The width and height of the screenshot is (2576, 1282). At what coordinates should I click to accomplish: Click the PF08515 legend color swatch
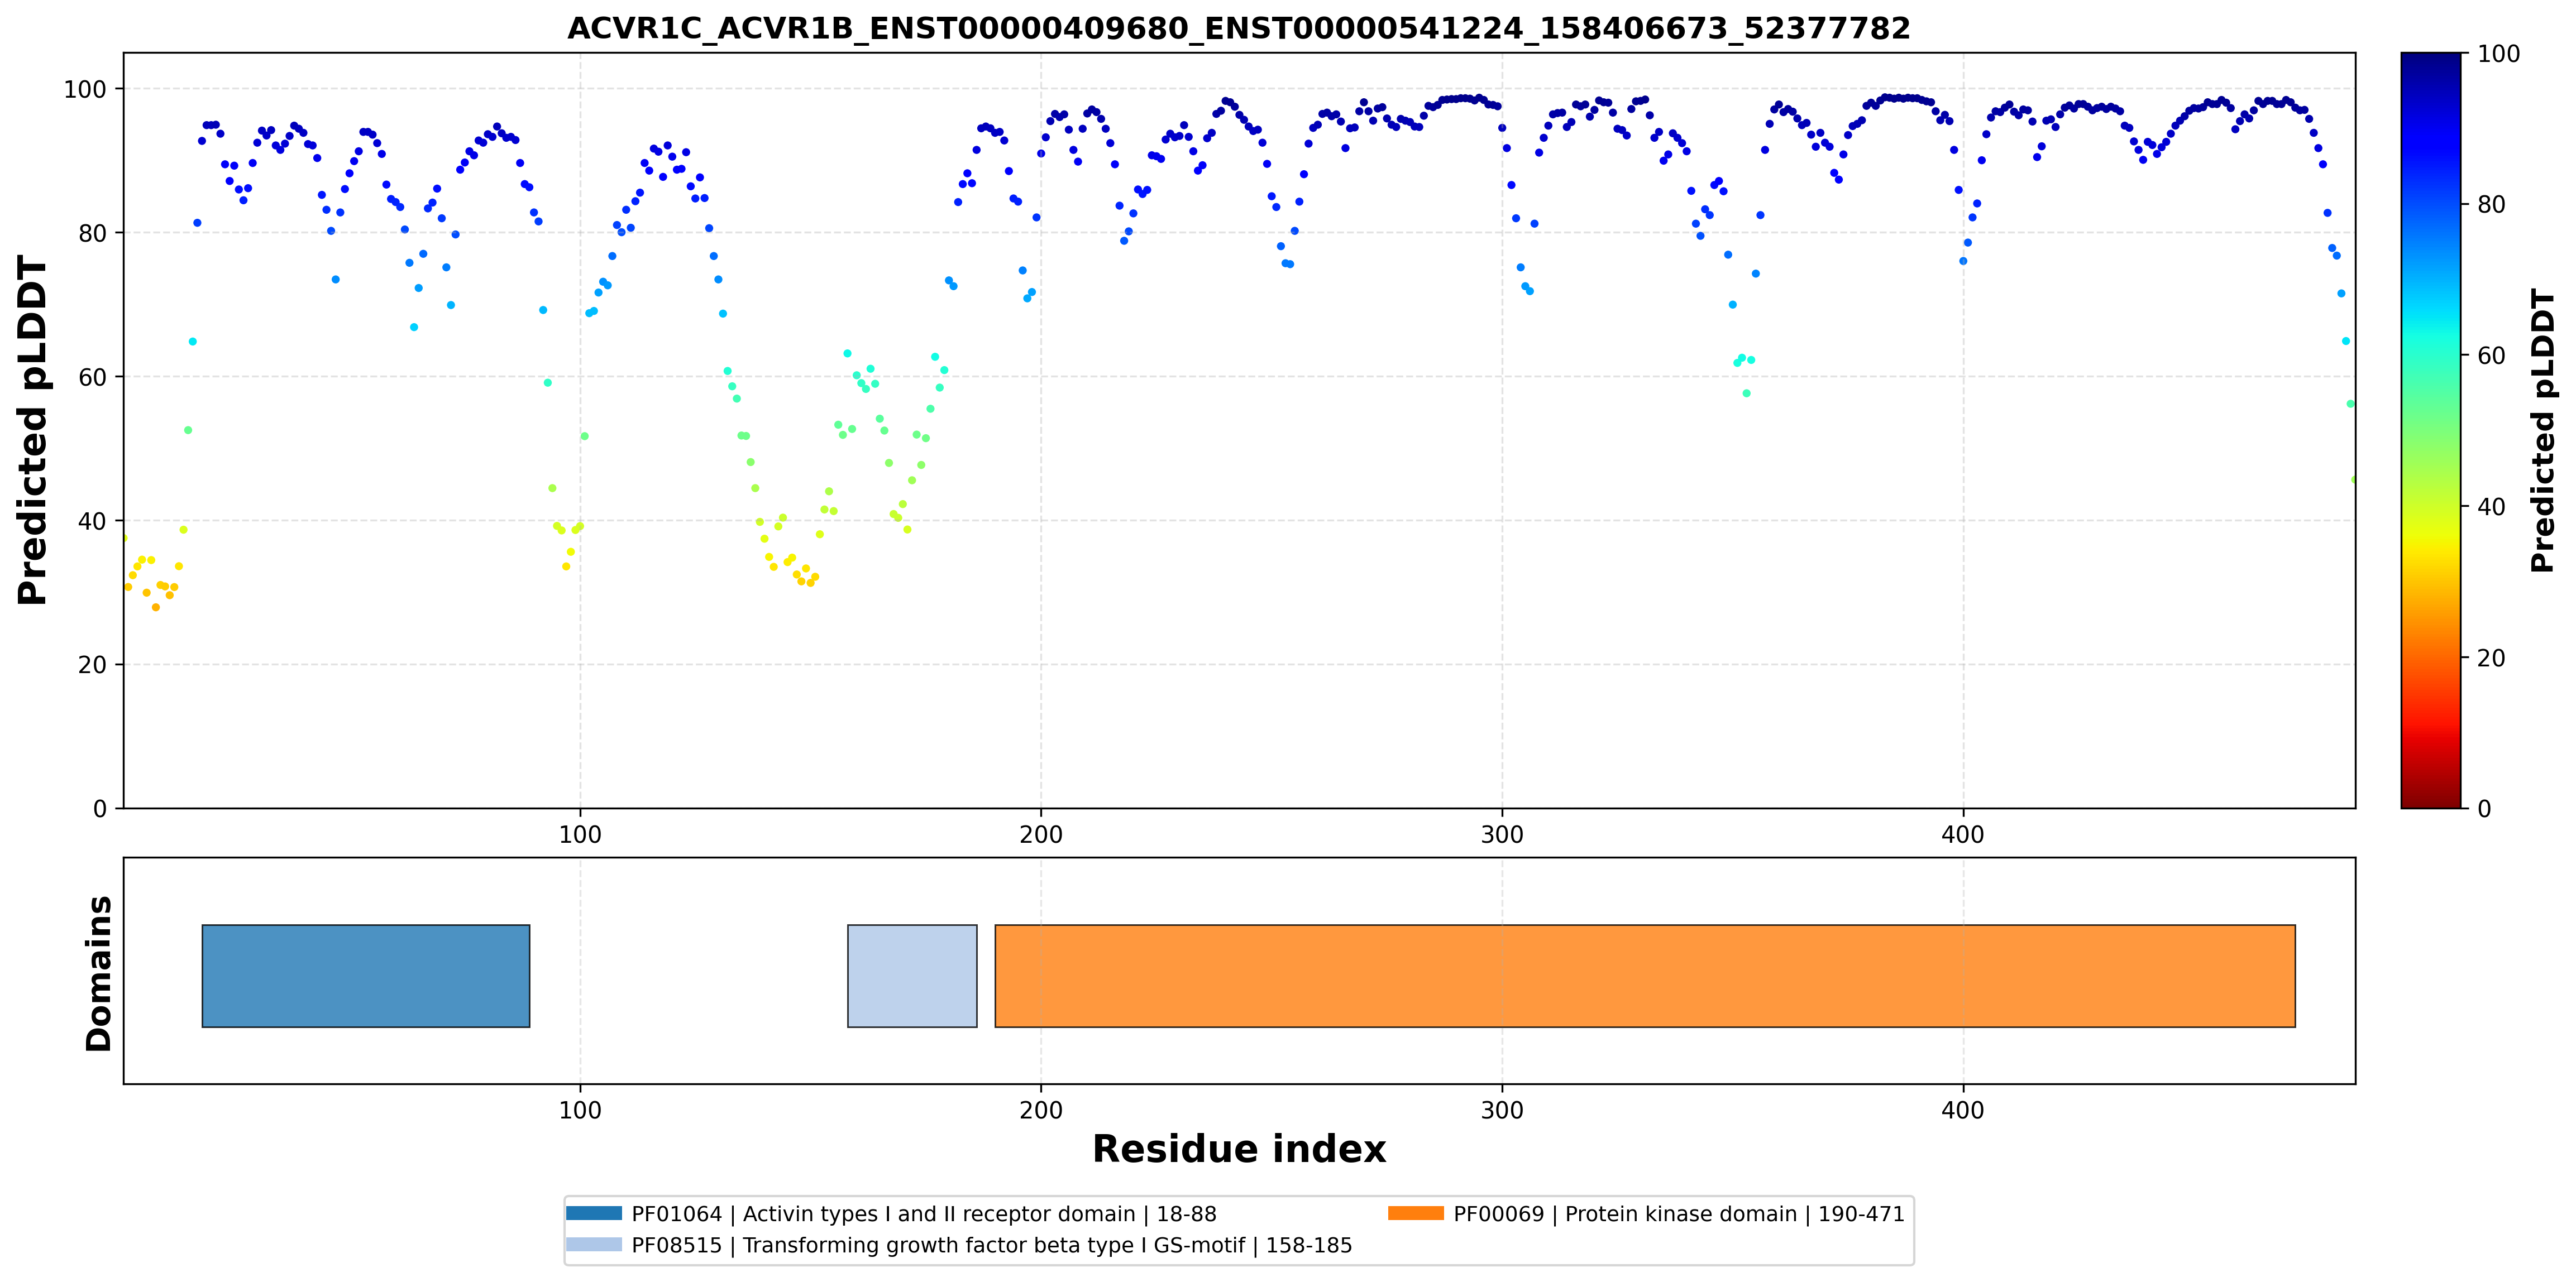point(594,1244)
